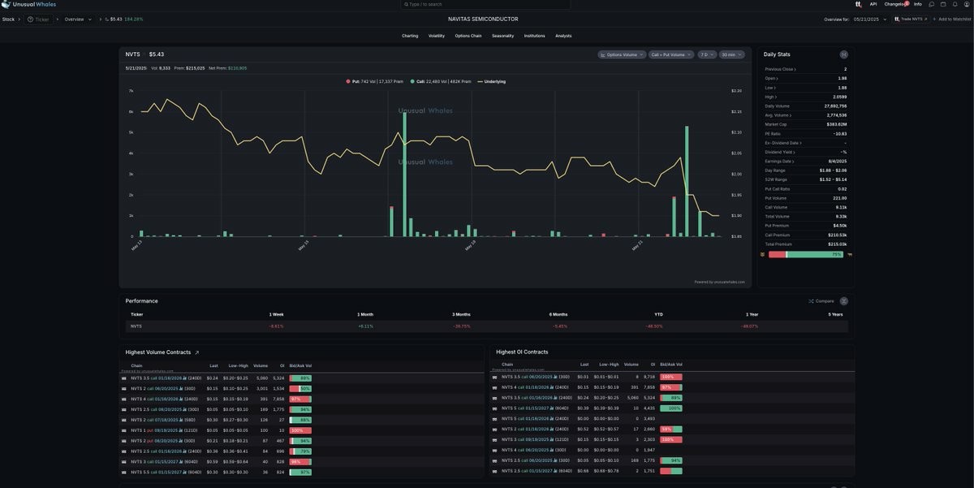Select the 1 Month performance value +6.11%
The width and height of the screenshot is (974, 488).
[x=365, y=326]
